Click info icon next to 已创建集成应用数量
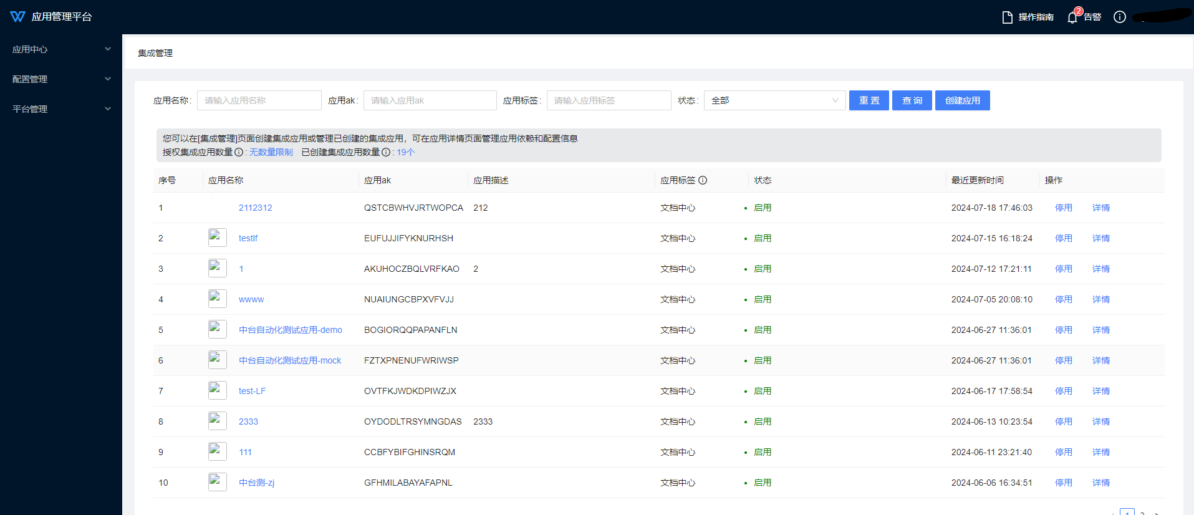1194x515 pixels. [x=386, y=152]
